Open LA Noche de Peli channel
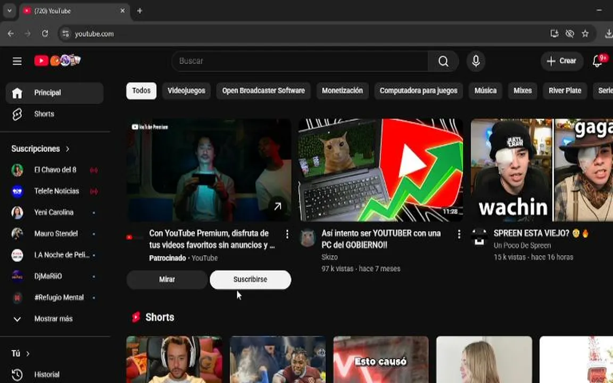The image size is (613, 383). (55, 255)
